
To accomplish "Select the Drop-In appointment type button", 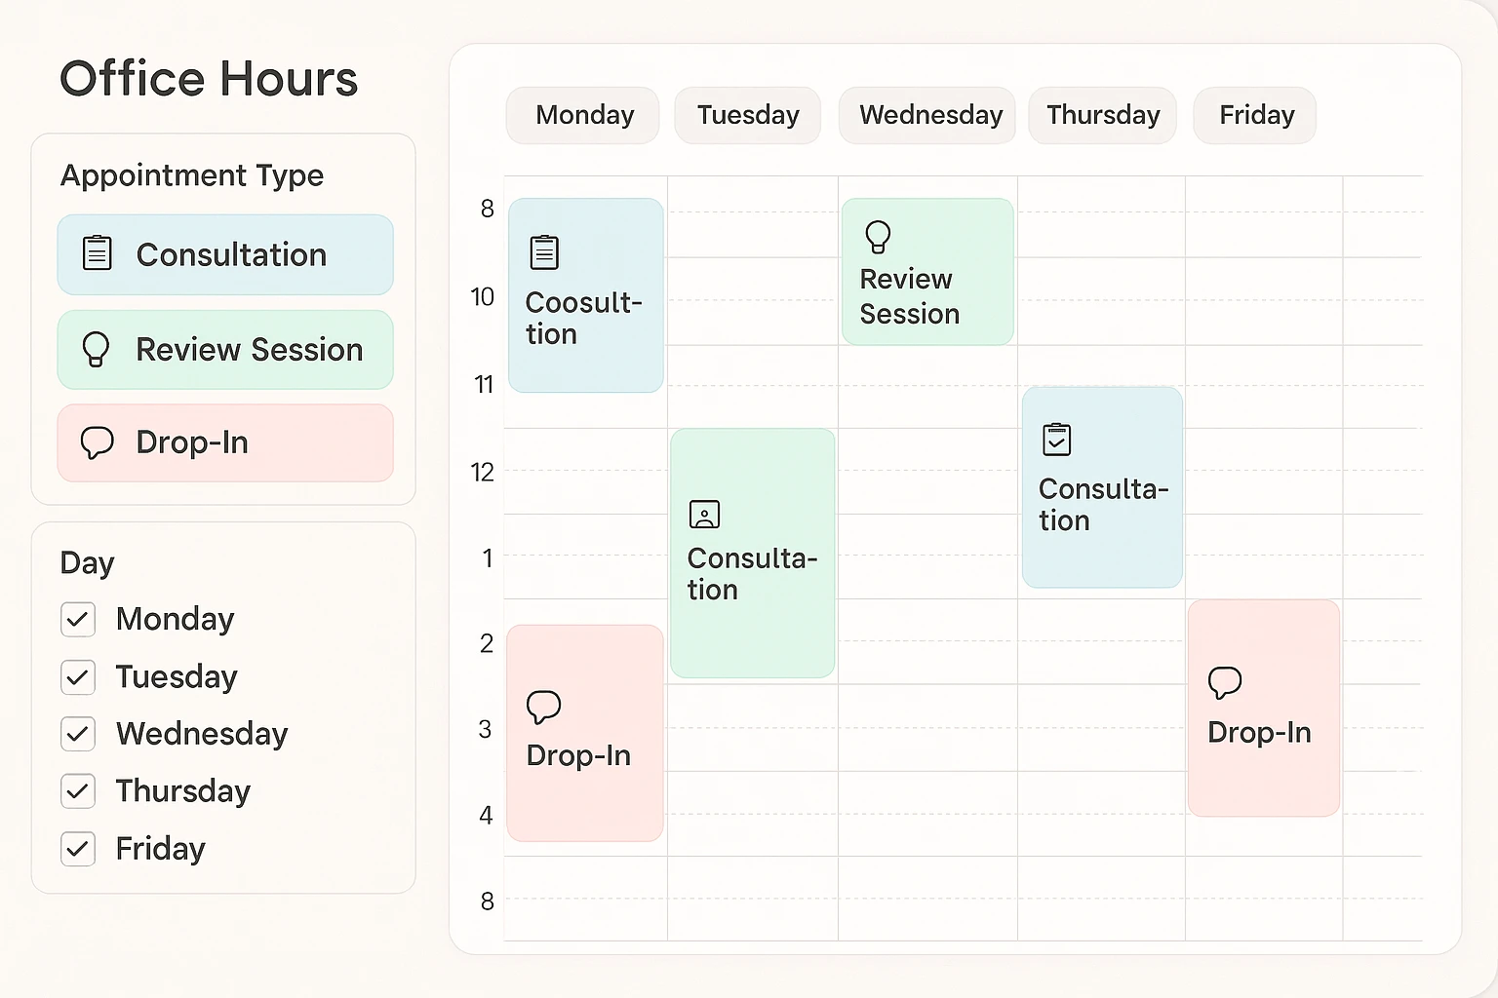I will (x=225, y=443).
